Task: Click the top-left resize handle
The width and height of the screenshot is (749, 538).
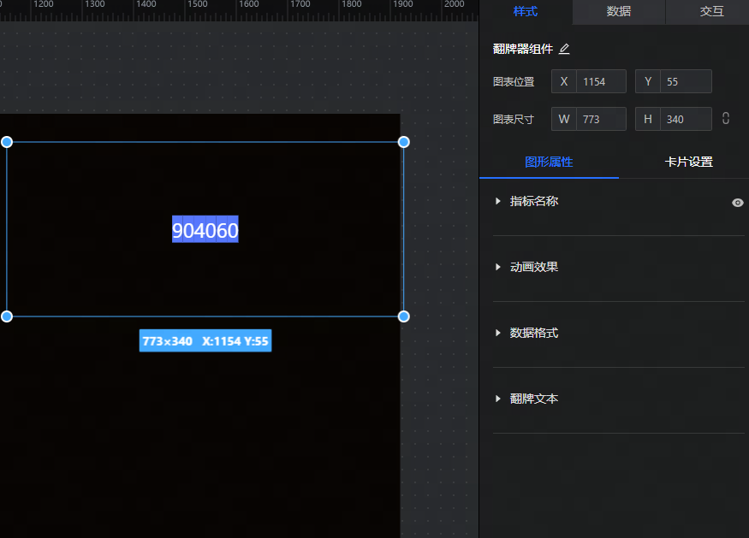Action: click(7, 142)
